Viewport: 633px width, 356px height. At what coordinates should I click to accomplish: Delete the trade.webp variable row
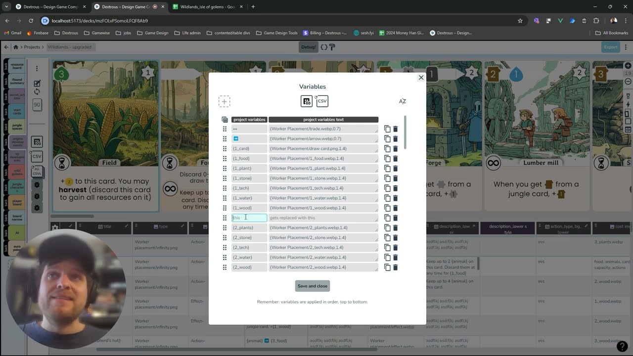click(x=395, y=129)
